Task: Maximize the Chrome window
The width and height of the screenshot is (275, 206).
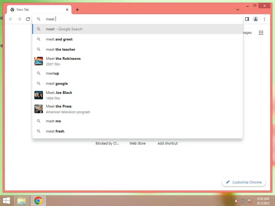Action: tap(255, 6)
